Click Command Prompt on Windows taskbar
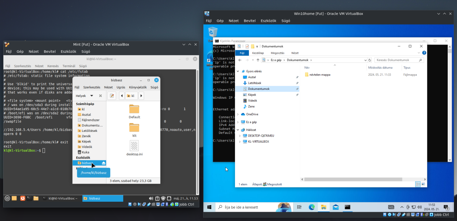The height and width of the screenshot is (221, 457). click(x=347, y=207)
